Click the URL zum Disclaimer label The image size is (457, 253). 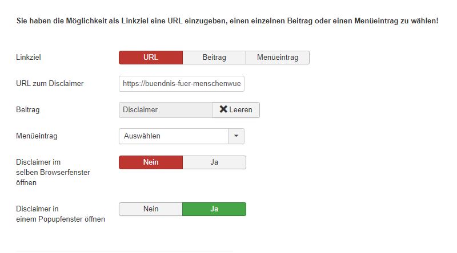(50, 84)
